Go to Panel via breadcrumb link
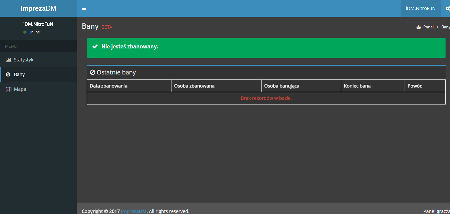This screenshot has height=214, width=450. pos(428,27)
